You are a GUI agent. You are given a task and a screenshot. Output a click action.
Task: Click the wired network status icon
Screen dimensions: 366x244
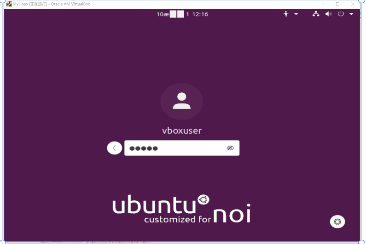(316, 14)
